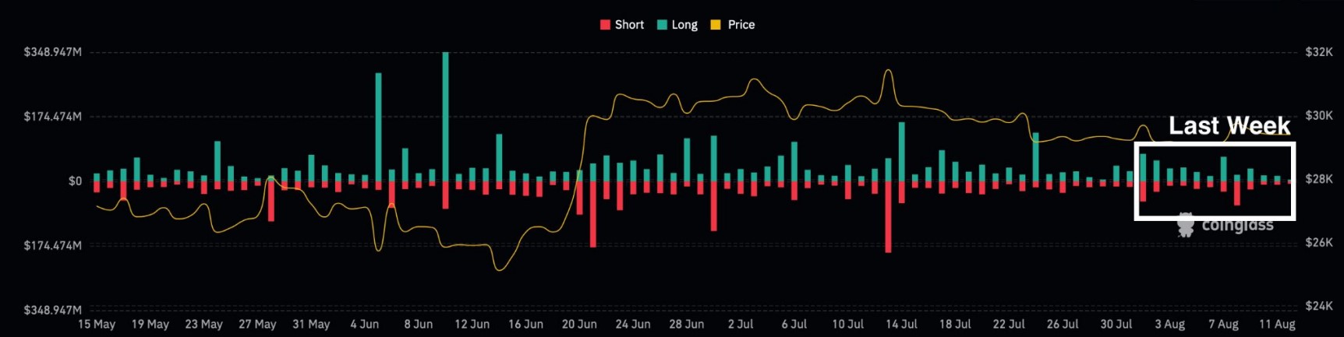Click the coinglass watermark text
Viewport: 1344px width, 337px height.
pyautogui.click(x=1237, y=226)
